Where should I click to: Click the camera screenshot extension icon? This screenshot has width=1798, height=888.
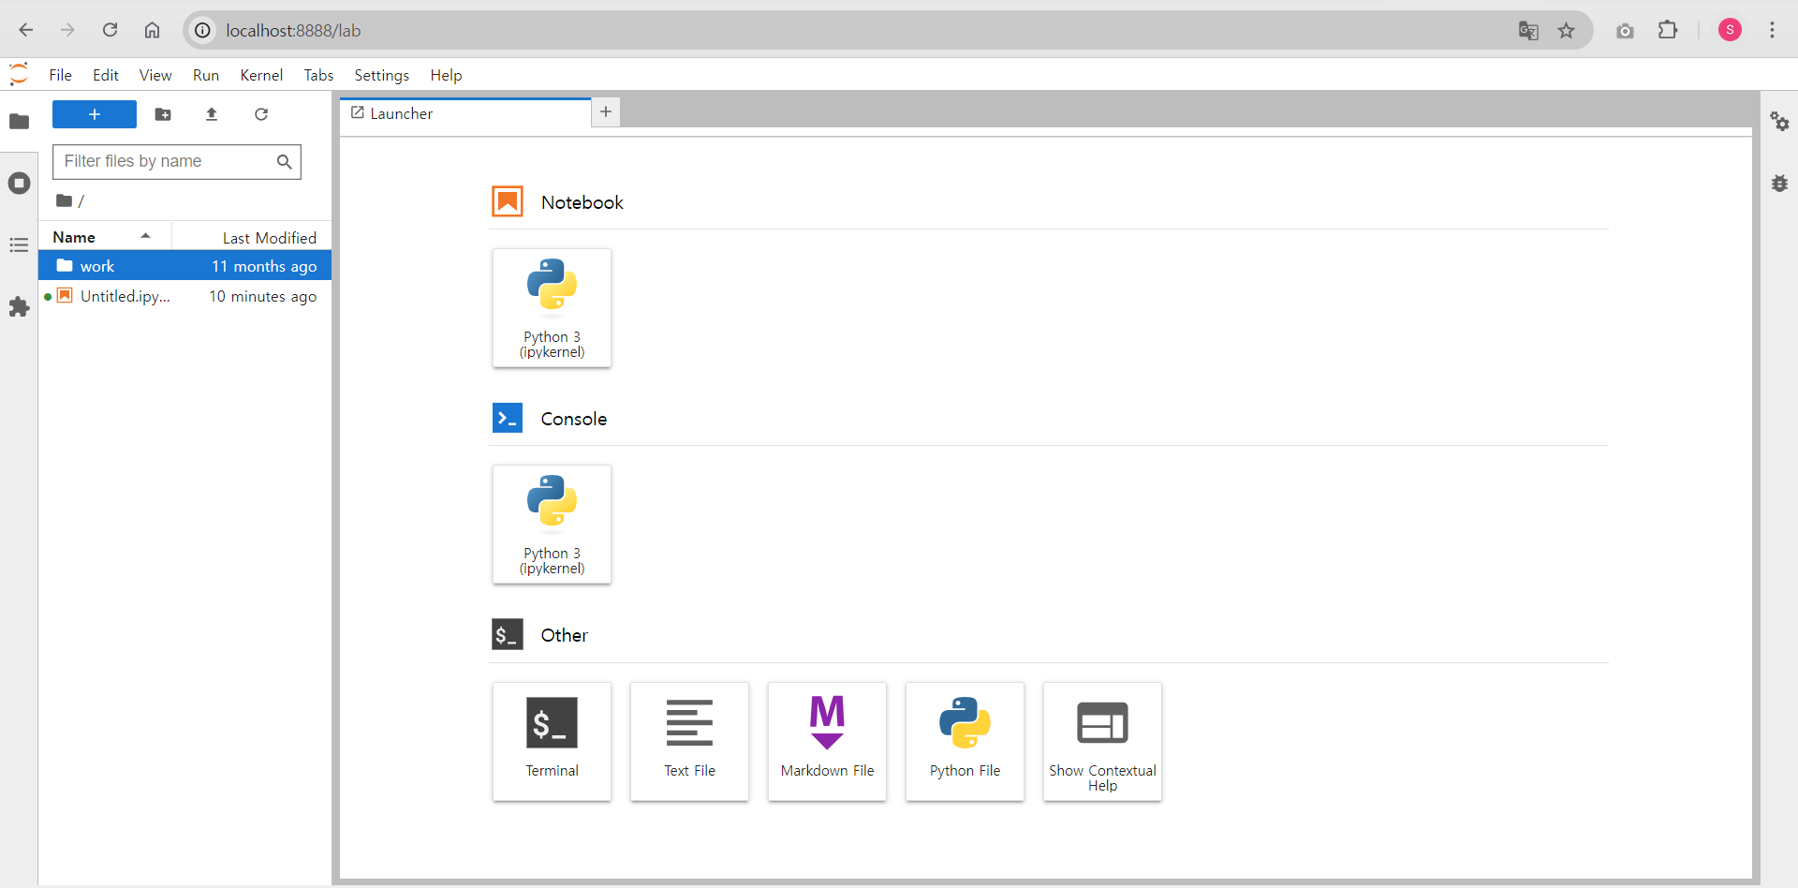[1625, 31]
